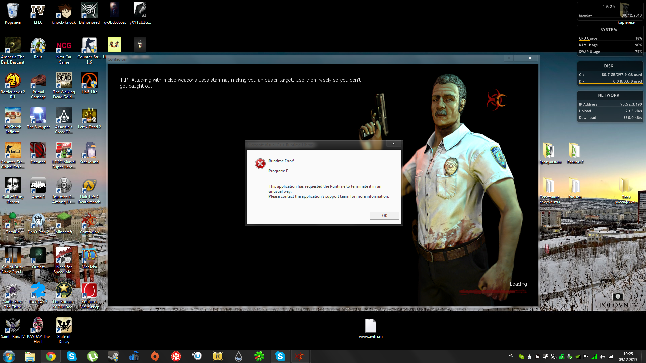This screenshot has width=646, height=363.
Task: Open File Explorer from the taskbar
Action: click(30, 356)
